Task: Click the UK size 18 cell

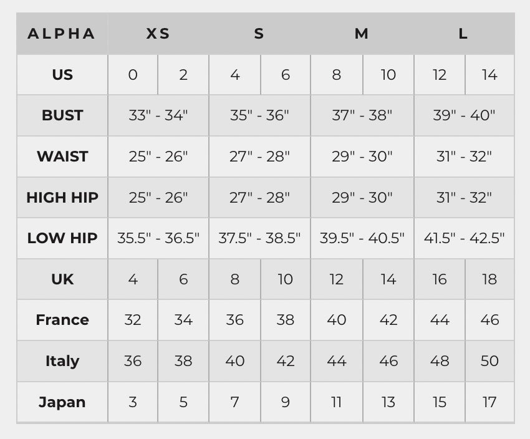Action: (x=489, y=279)
